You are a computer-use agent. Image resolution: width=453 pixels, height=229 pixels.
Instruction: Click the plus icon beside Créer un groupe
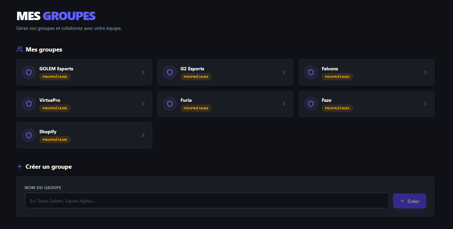20,166
